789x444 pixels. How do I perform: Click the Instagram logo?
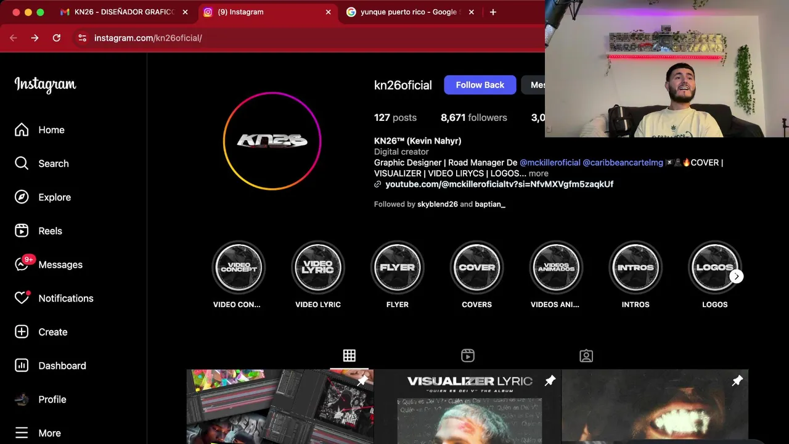coord(45,85)
